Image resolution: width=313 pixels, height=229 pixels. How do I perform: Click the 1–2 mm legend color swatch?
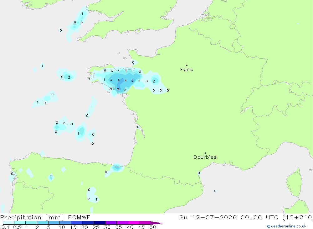point(31,223)
